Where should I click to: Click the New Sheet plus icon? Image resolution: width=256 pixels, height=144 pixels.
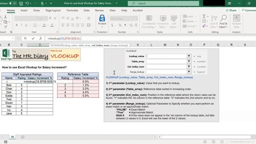(x=23, y=137)
